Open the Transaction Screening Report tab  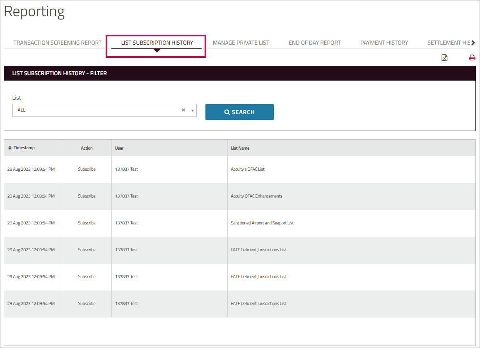(57, 43)
